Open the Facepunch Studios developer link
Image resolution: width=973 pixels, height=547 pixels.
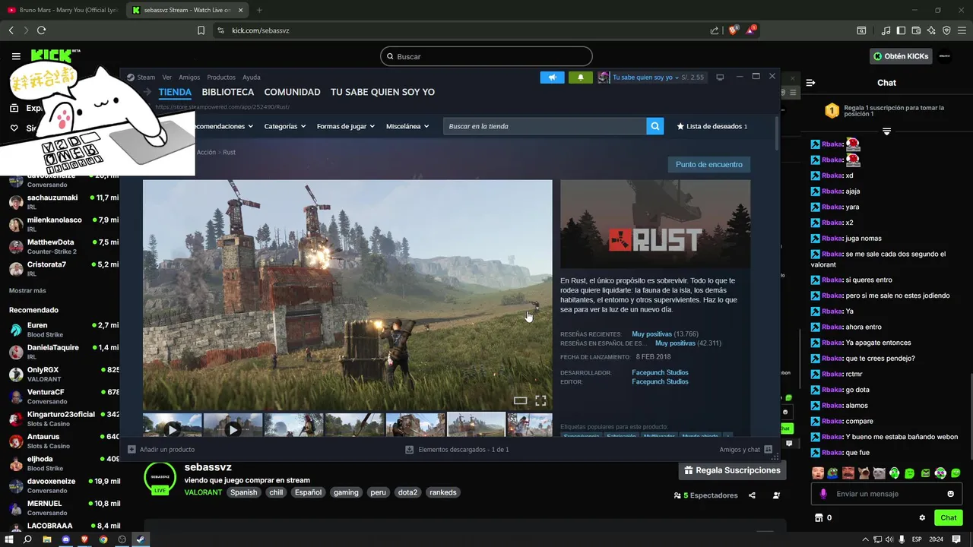click(x=660, y=373)
